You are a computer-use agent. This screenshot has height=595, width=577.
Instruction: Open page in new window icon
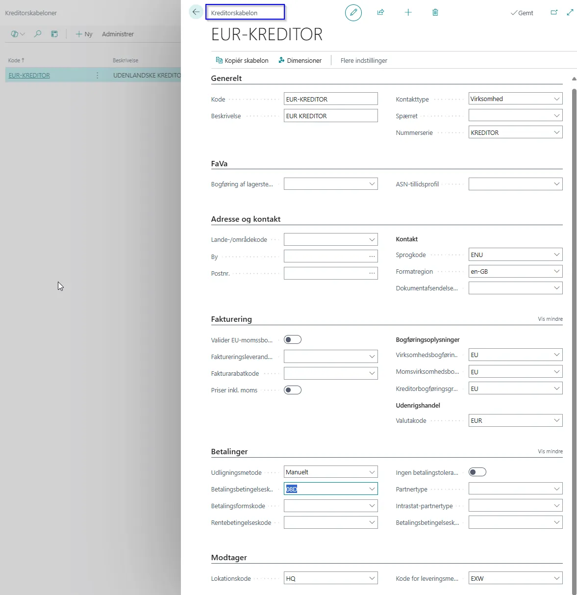point(554,13)
